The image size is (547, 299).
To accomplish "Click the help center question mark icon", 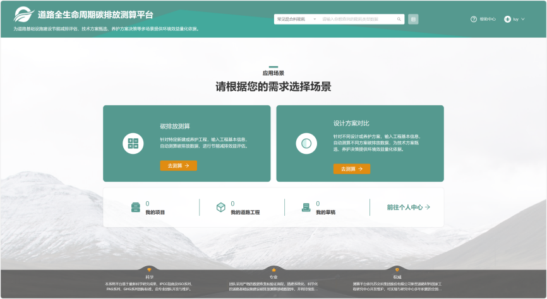I will [x=474, y=20].
